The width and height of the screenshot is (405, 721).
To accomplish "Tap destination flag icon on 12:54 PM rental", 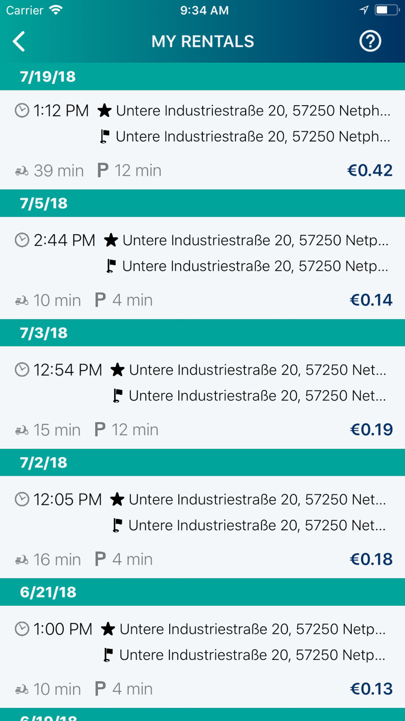I will [117, 395].
